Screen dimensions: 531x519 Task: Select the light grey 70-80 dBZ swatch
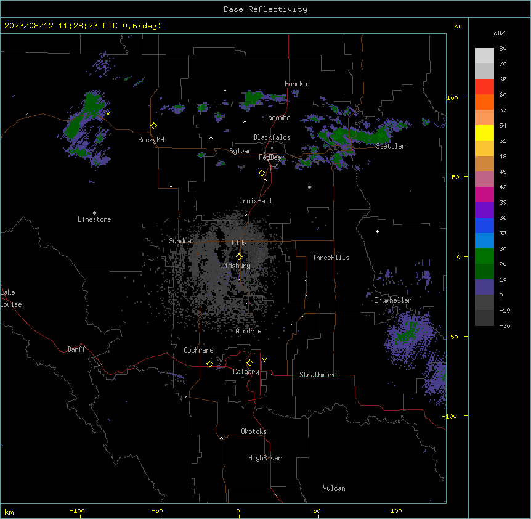[484, 56]
